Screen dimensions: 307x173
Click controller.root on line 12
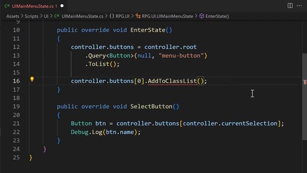click(x=170, y=47)
